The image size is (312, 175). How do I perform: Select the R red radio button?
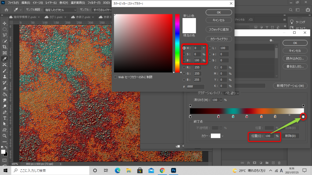point(184,67)
